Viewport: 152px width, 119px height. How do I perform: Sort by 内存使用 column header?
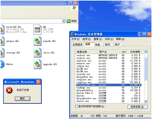(x=135, y=52)
